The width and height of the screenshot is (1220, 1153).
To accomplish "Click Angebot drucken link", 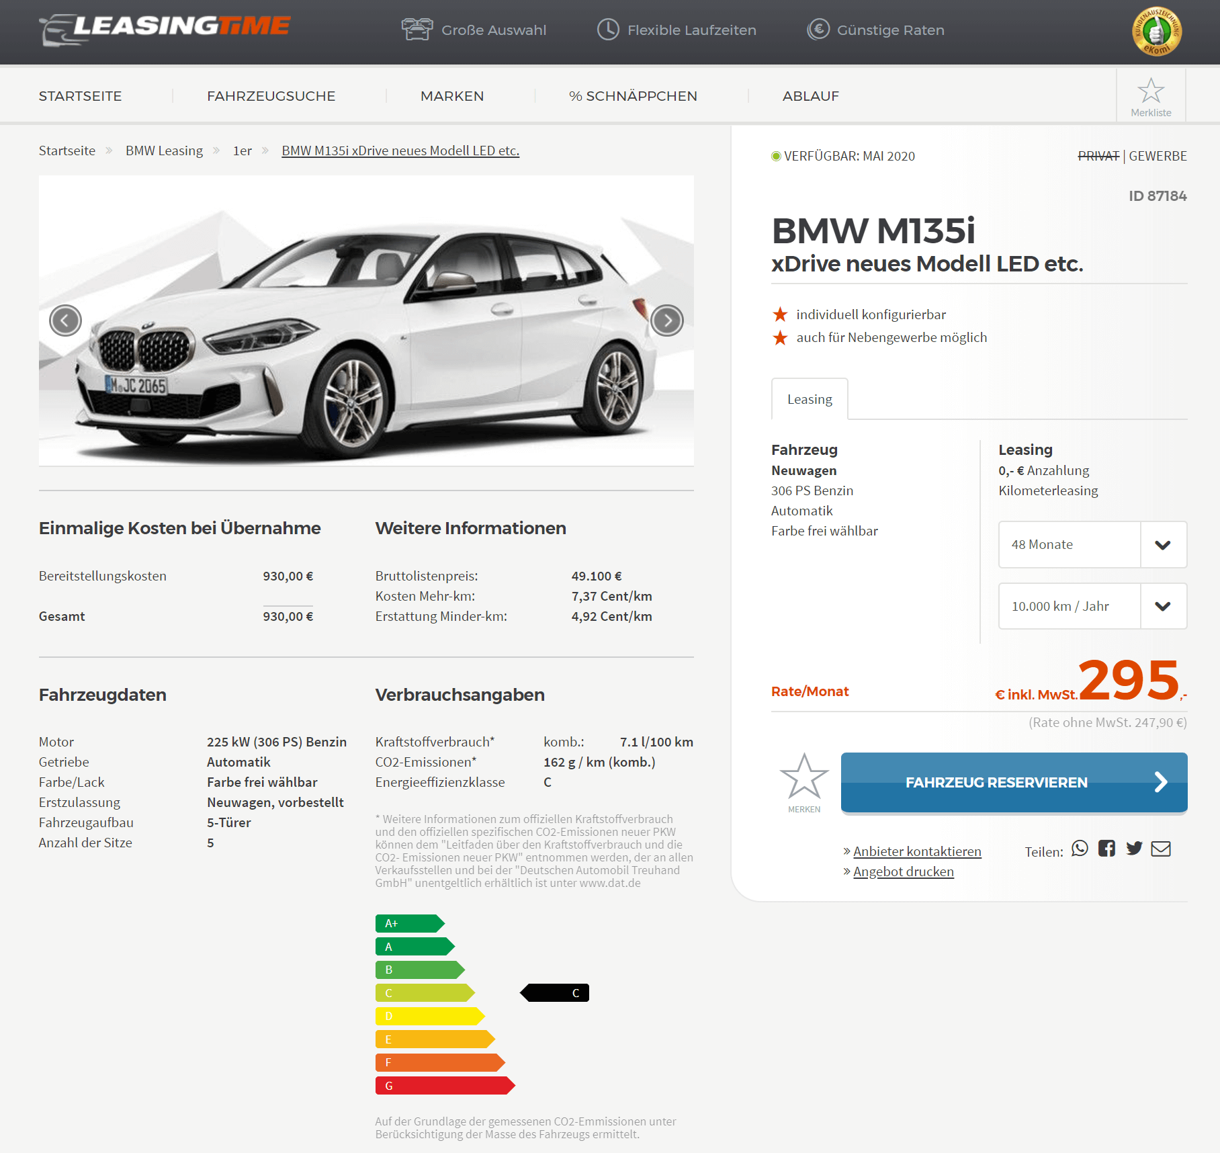I will 904,871.
